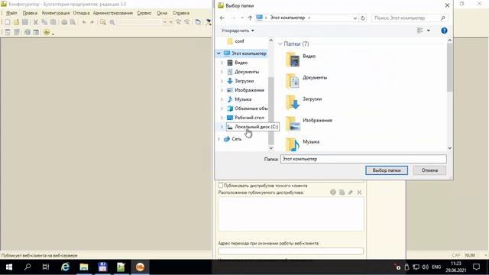Click the Redo arrow in Configurator toolbar
The width and height of the screenshot is (489, 275).
point(92,22)
